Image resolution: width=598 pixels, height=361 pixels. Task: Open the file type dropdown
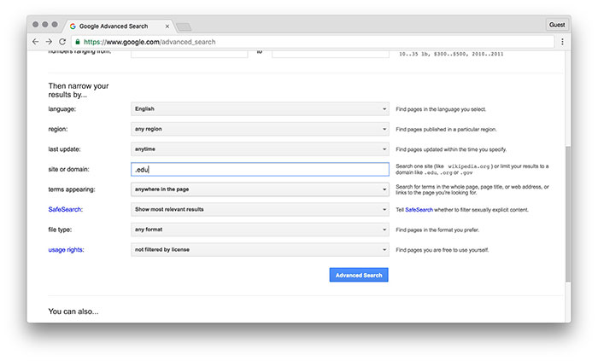[x=260, y=229]
